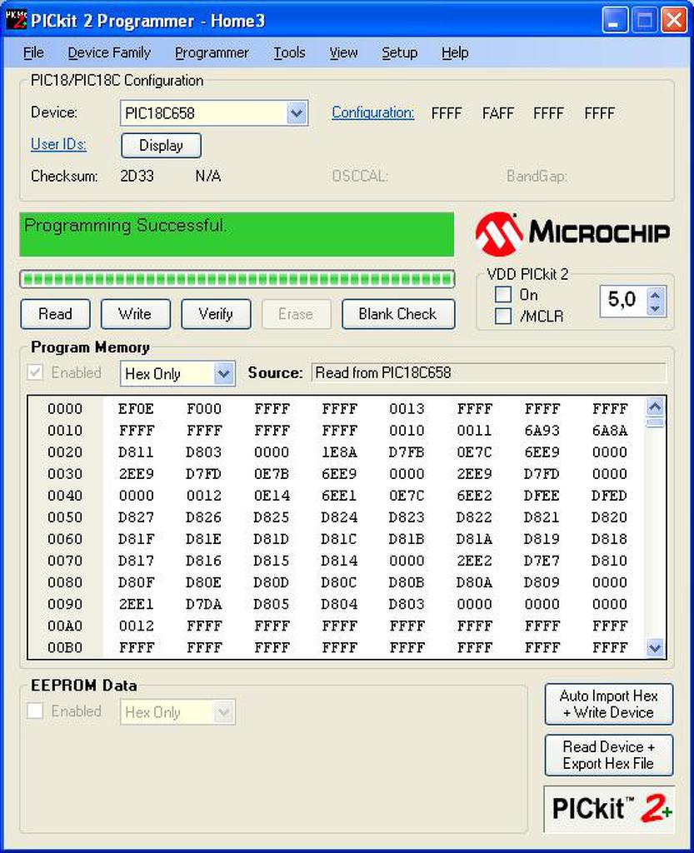Click the Erase button
This screenshot has width=694, height=853.
click(296, 314)
